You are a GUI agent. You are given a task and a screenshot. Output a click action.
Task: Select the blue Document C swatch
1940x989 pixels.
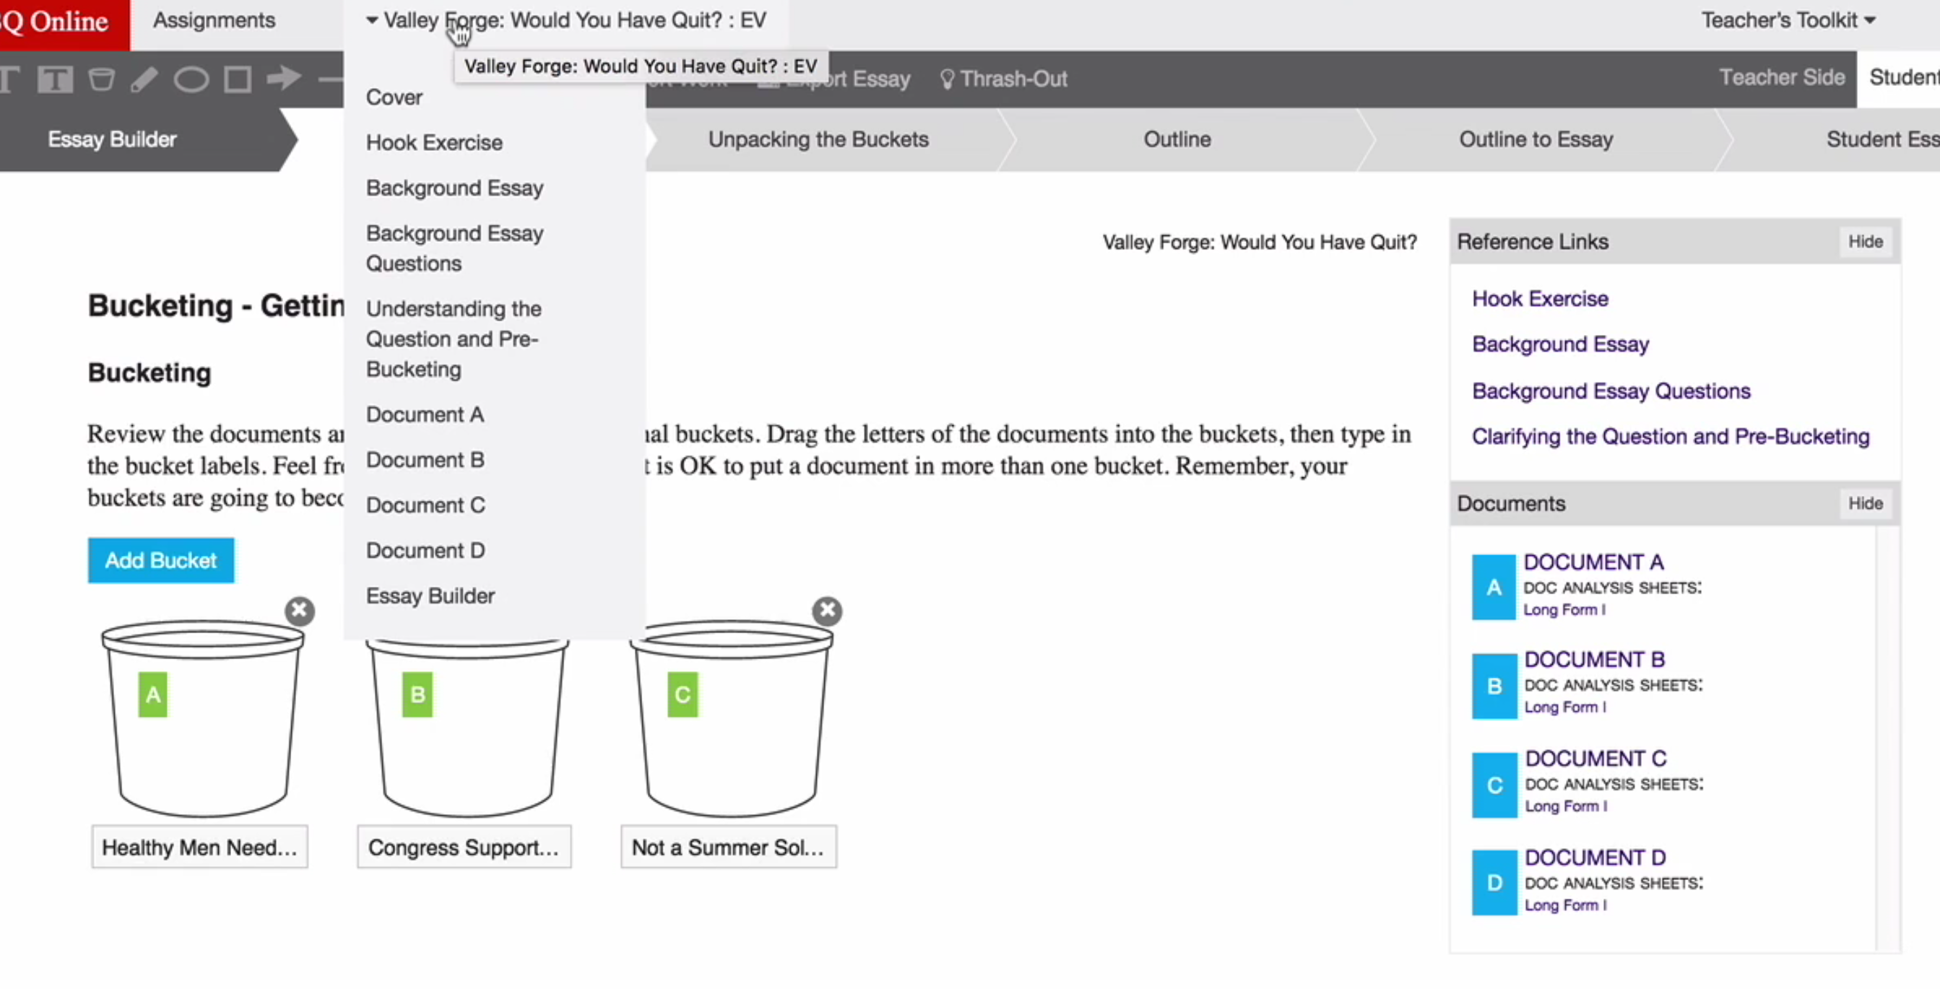pyautogui.click(x=1494, y=784)
